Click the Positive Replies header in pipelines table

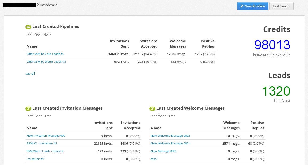[x=208, y=44]
